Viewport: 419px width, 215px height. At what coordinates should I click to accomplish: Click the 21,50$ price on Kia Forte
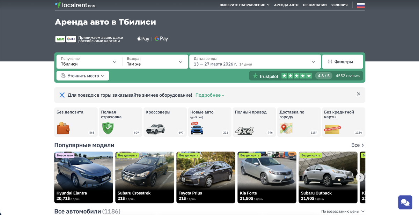click(x=247, y=199)
